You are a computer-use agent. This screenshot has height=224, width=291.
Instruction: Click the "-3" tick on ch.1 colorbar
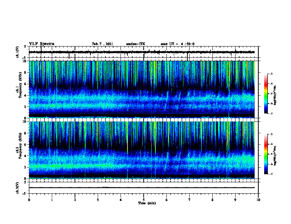271,74
